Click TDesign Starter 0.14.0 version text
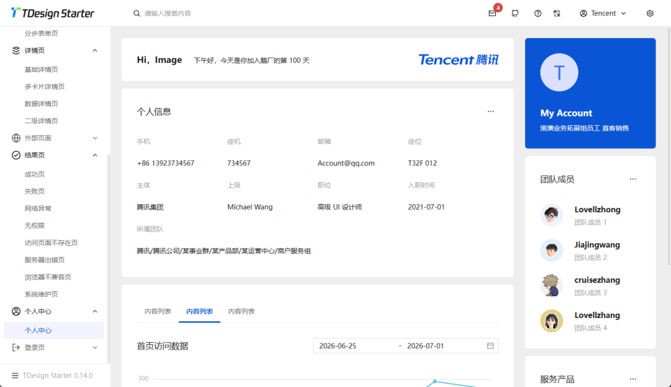The height and width of the screenshot is (387, 671). pos(58,375)
